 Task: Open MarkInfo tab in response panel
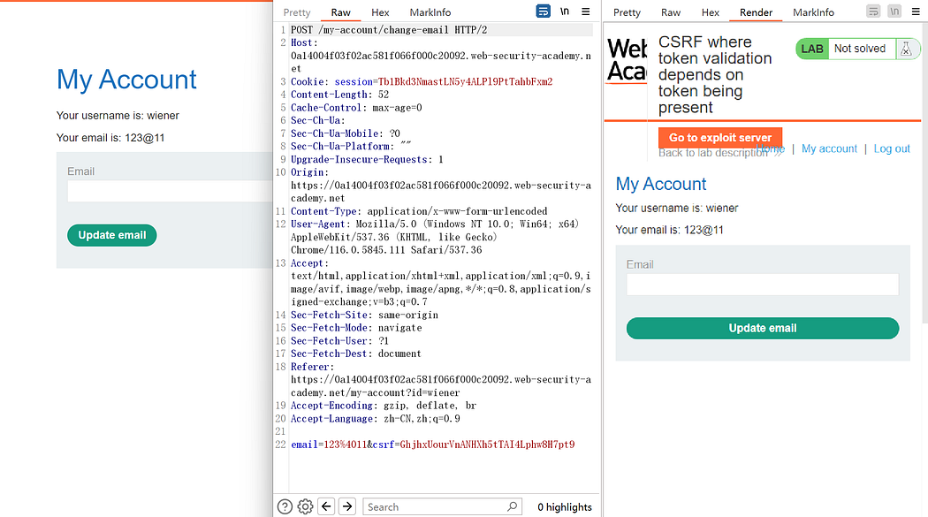[813, 12]
